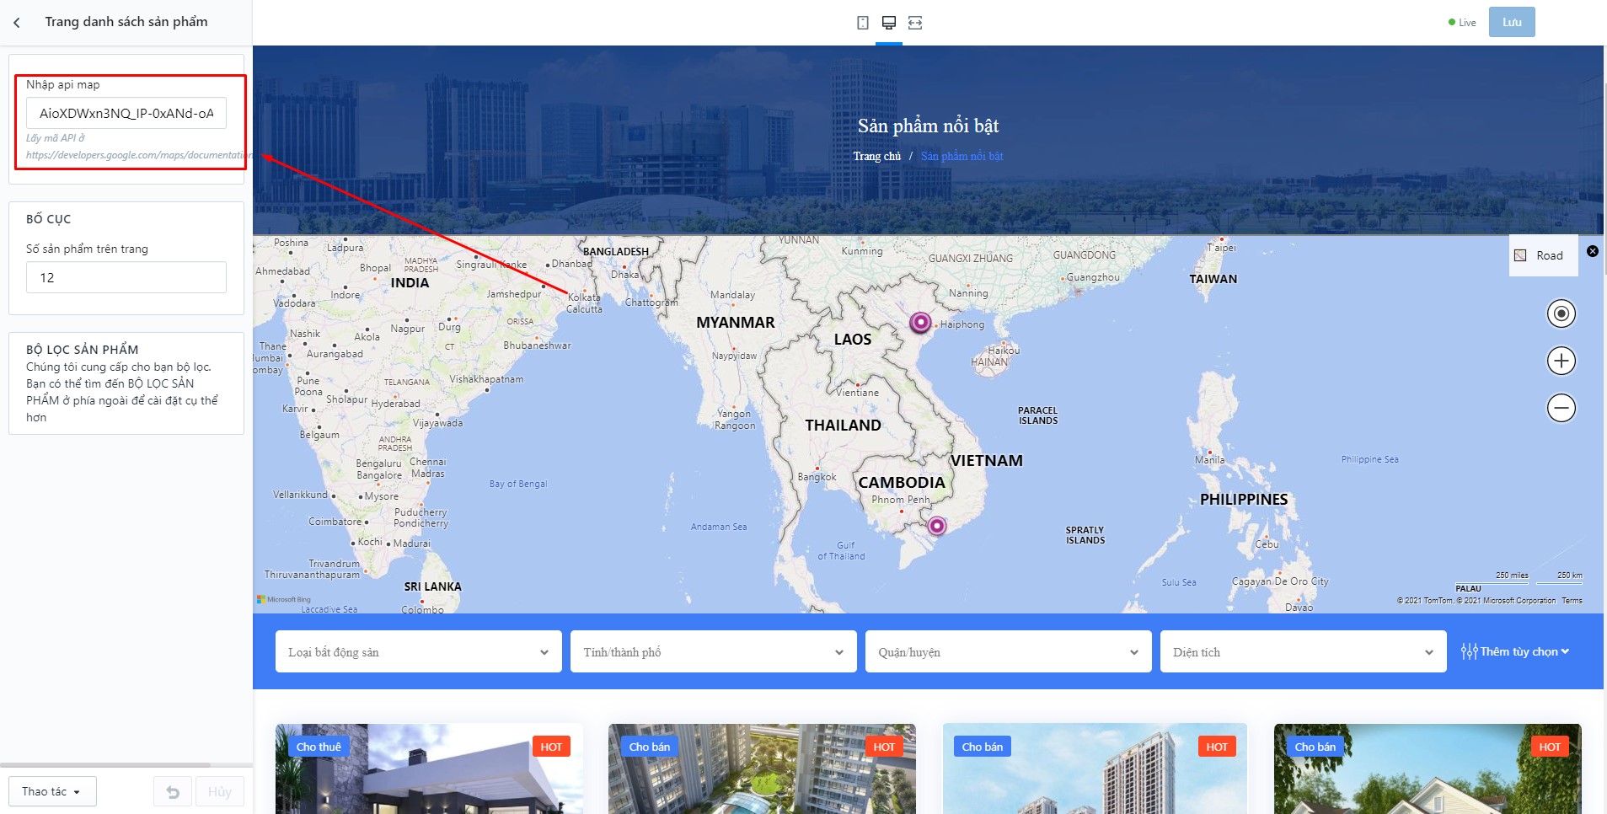Click the undo arrow button

173,792
